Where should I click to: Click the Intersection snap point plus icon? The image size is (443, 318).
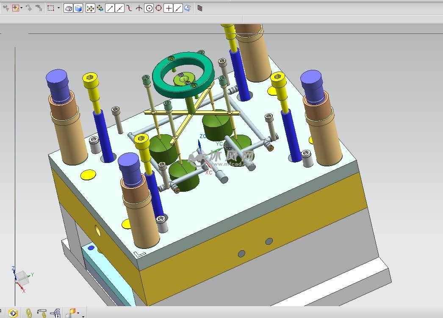pos(169,8)
